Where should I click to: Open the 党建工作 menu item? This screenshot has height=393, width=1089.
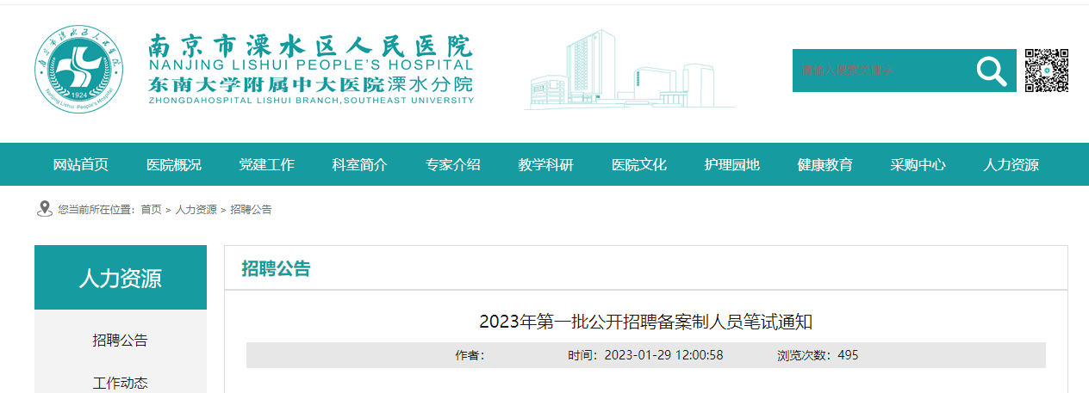tap(267, 165)
